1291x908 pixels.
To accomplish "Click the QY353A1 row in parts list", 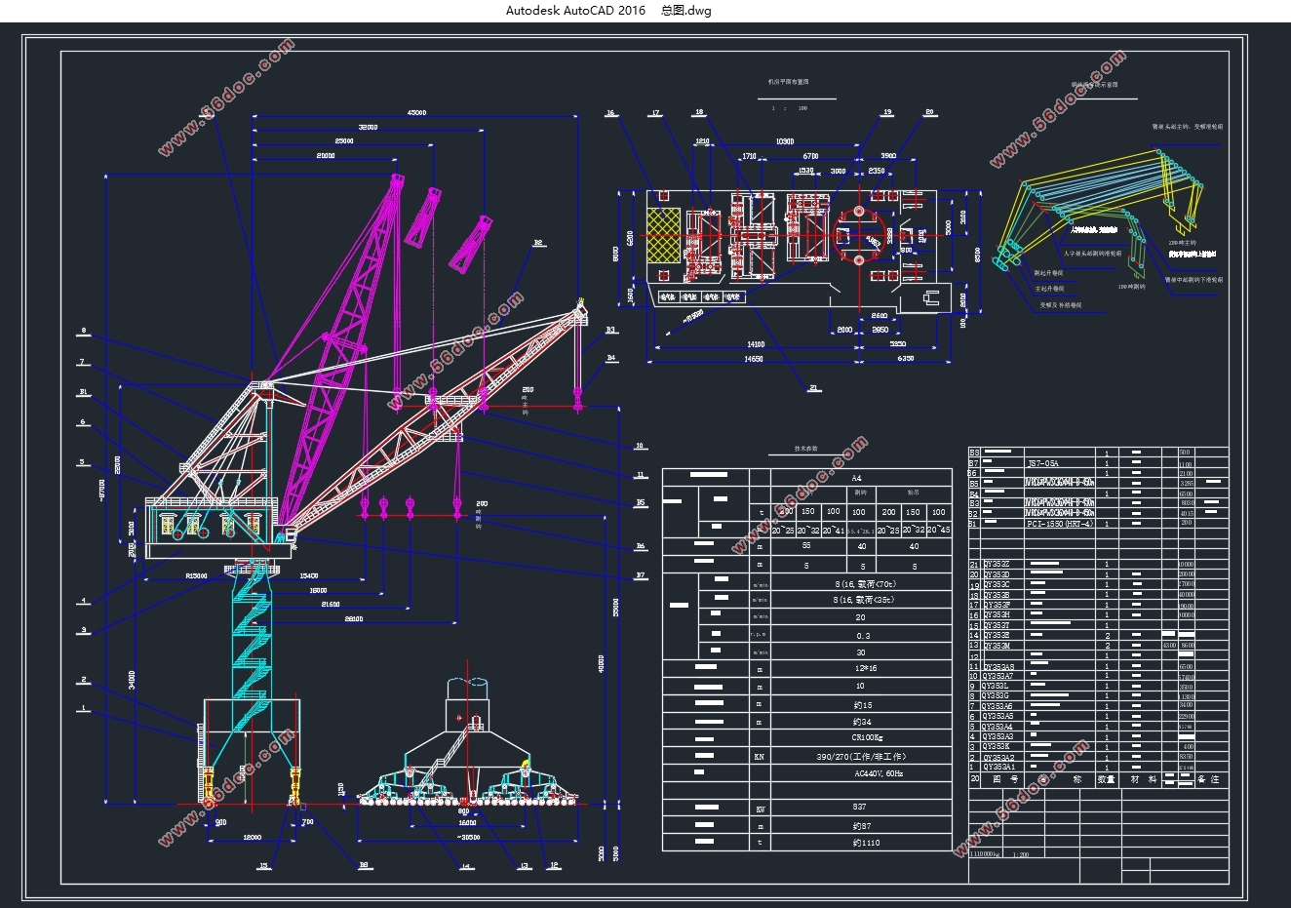I will (x=1098, y=768).
